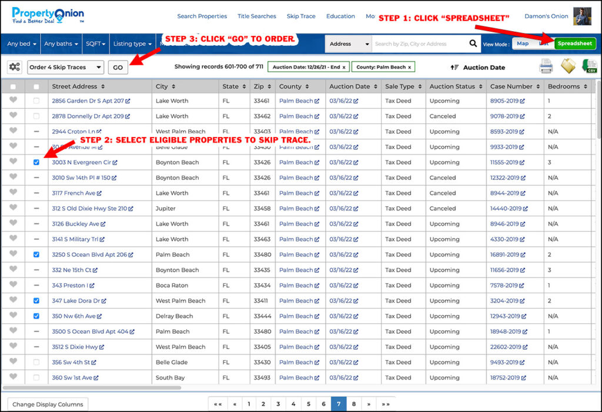Favorite 3003 N Evergreen Cir with heart icon
This screenshot has width=602, height=412.
pyautogui.click(x=13, y=161)
